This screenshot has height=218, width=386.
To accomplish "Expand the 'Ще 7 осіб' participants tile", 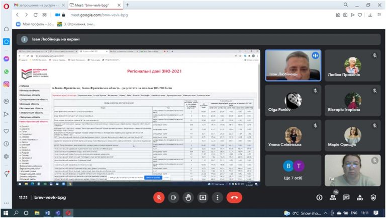I will [x=293, y=170].
